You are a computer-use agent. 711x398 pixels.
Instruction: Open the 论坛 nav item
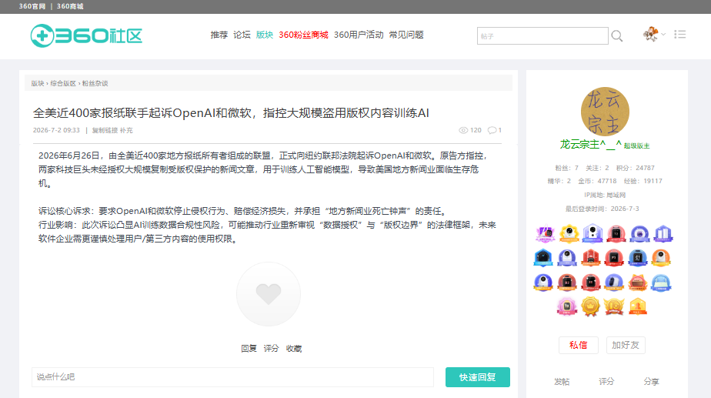[x=242, y=35]
